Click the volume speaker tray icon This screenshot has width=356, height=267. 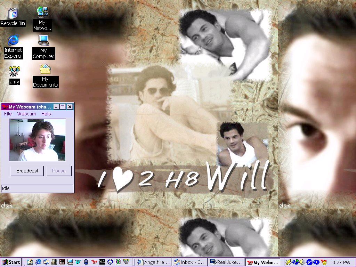pyautogui.click(x=302, y=262)
